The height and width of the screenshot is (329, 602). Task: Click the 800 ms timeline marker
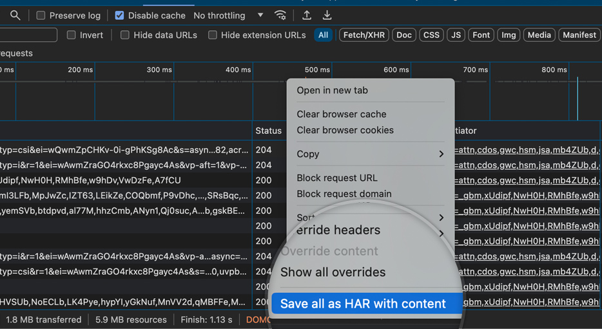pyautogui.click(x=554, y=70)
